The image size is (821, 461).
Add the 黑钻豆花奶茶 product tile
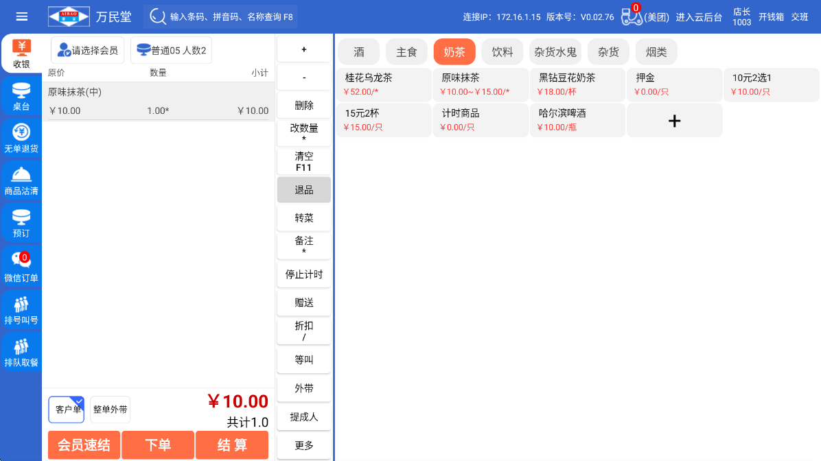577,84
